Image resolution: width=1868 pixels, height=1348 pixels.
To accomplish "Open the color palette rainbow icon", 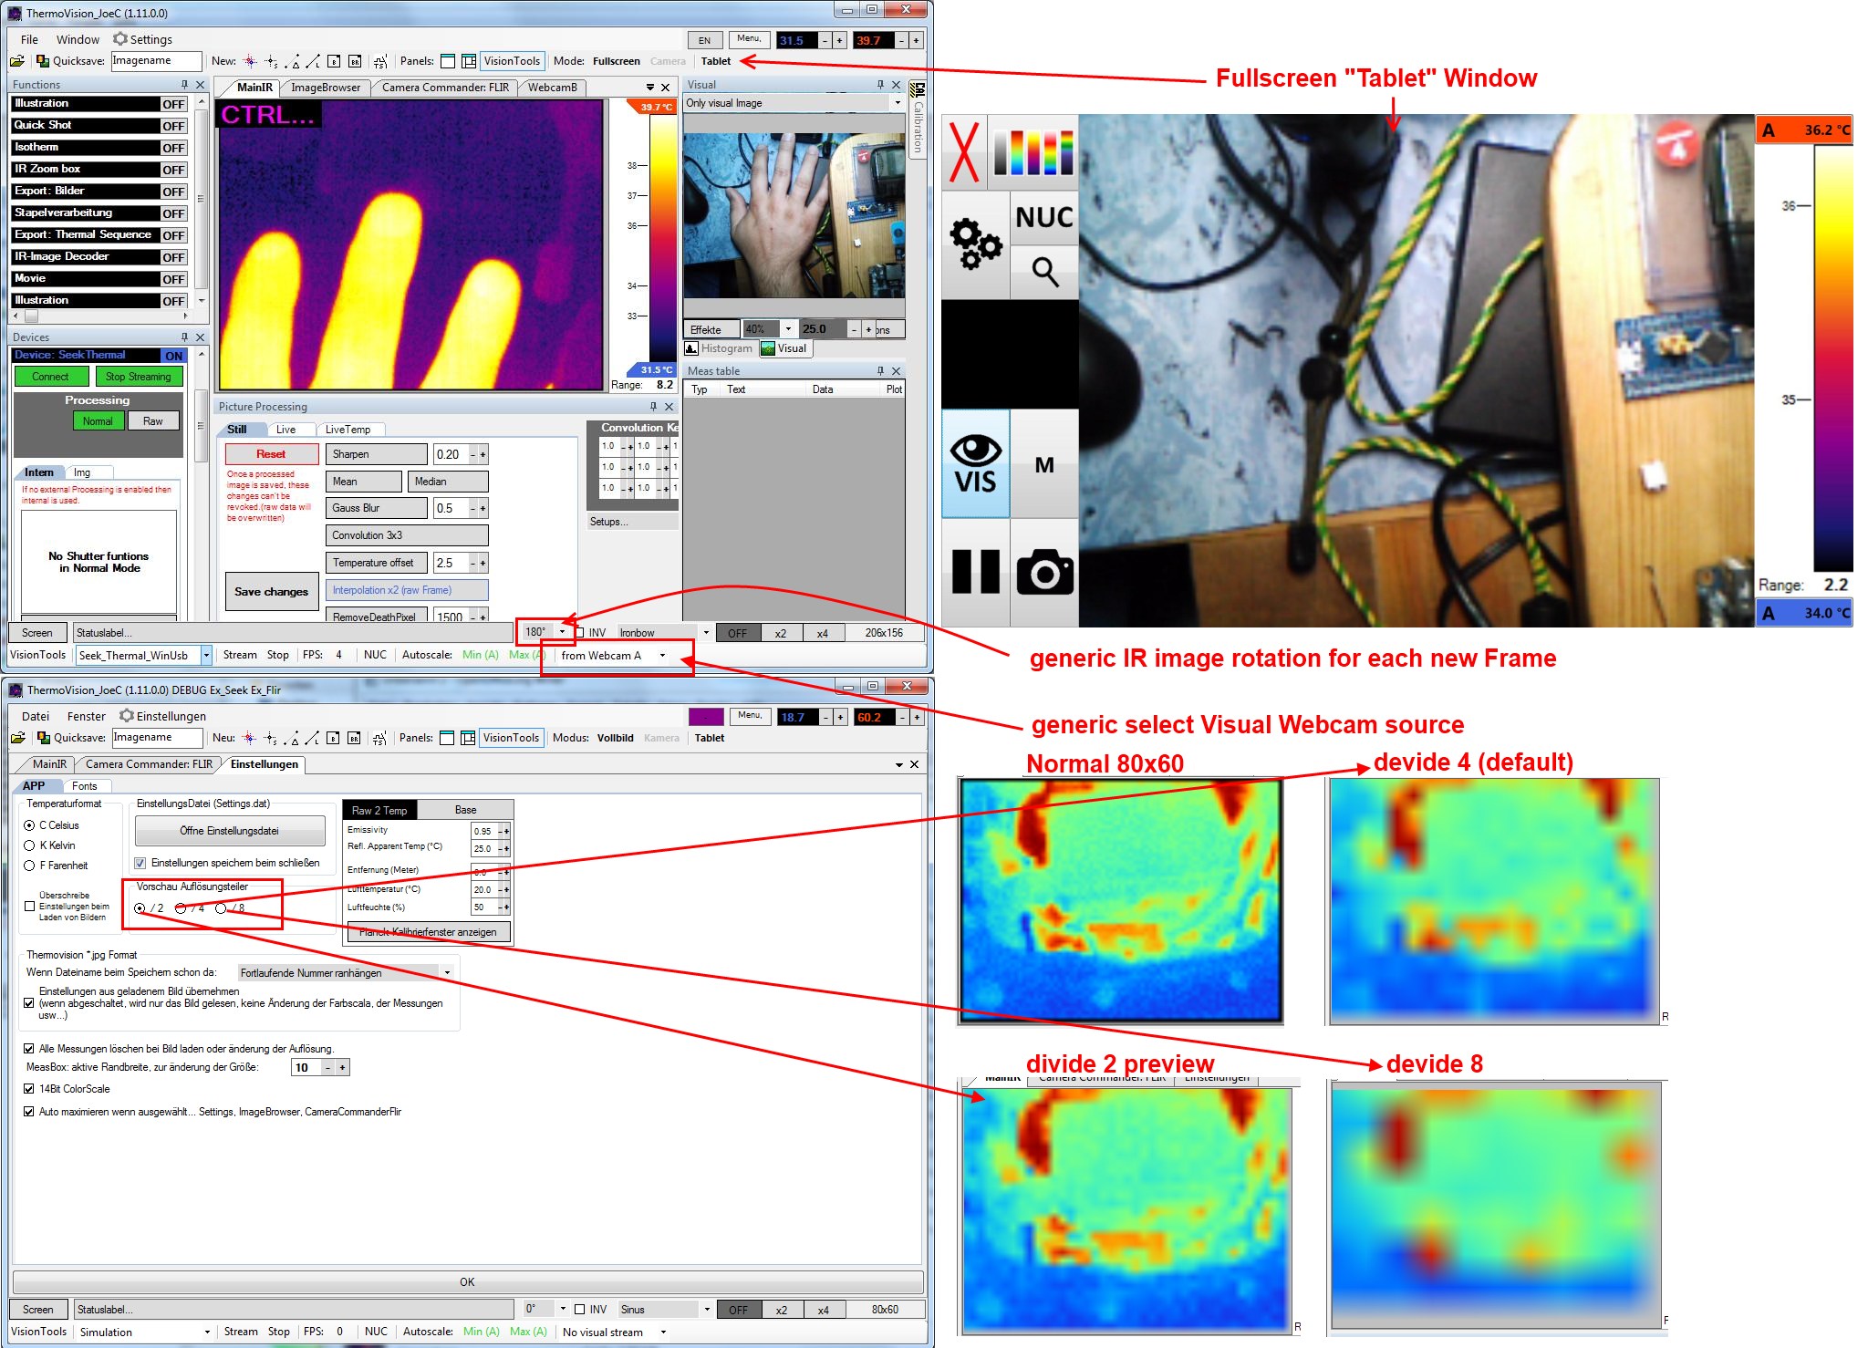I will pyautogui.click(x=1033, y=151).
